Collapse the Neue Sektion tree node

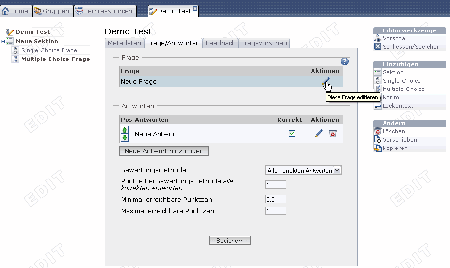coord(3,42)
